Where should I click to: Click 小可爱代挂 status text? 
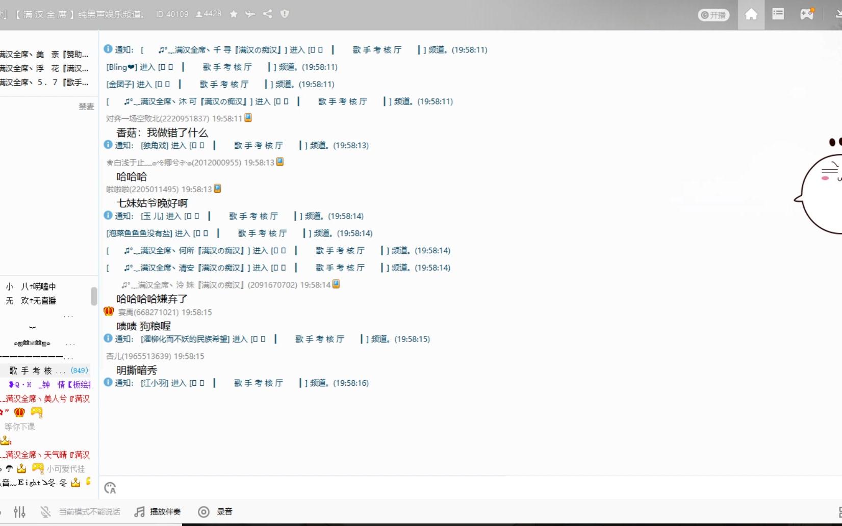[x=66, y=468]
